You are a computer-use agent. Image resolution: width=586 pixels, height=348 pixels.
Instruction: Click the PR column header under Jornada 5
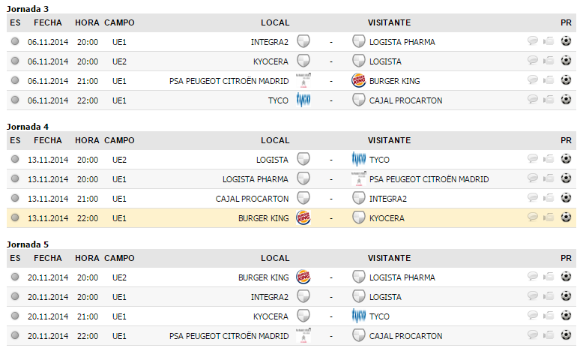[566, 258]
